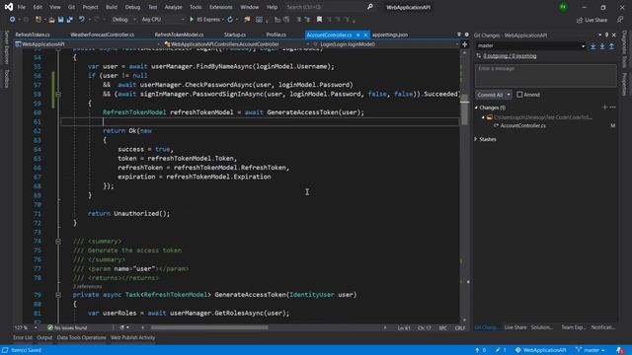Switch to the RefreshToken.cs tab

[x=33, y=35]
